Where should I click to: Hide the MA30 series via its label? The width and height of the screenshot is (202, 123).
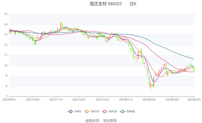pyautogui.click(x=113, y=111)
